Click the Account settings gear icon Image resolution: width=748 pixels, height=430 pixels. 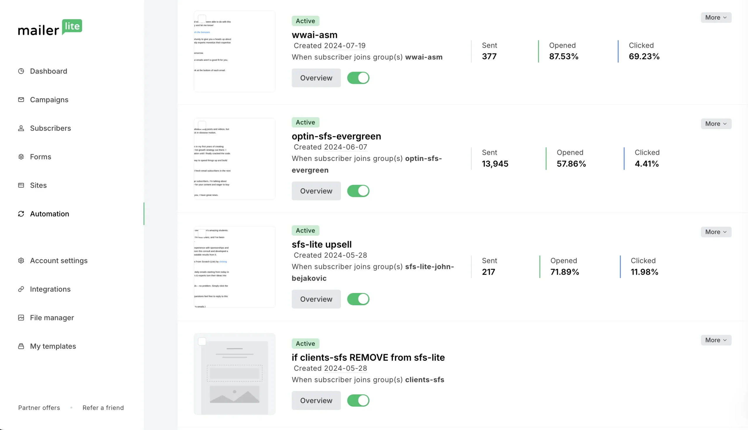[x=21, y=261]
